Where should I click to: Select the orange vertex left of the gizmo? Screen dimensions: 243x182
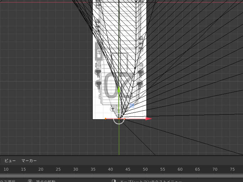(106, 119)
